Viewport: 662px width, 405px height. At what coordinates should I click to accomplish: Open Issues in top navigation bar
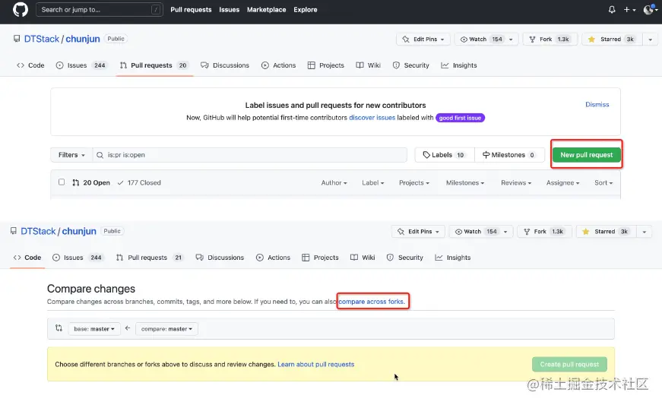[230, 9]
